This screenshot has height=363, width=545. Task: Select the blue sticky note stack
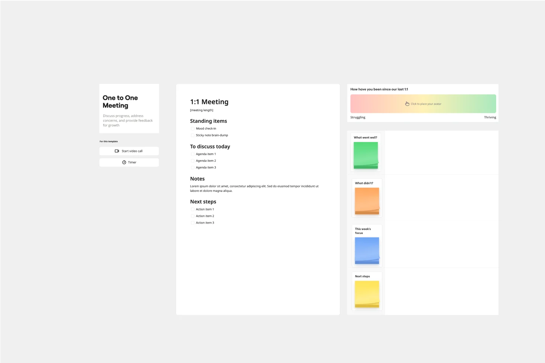click(x=367, y=250)
